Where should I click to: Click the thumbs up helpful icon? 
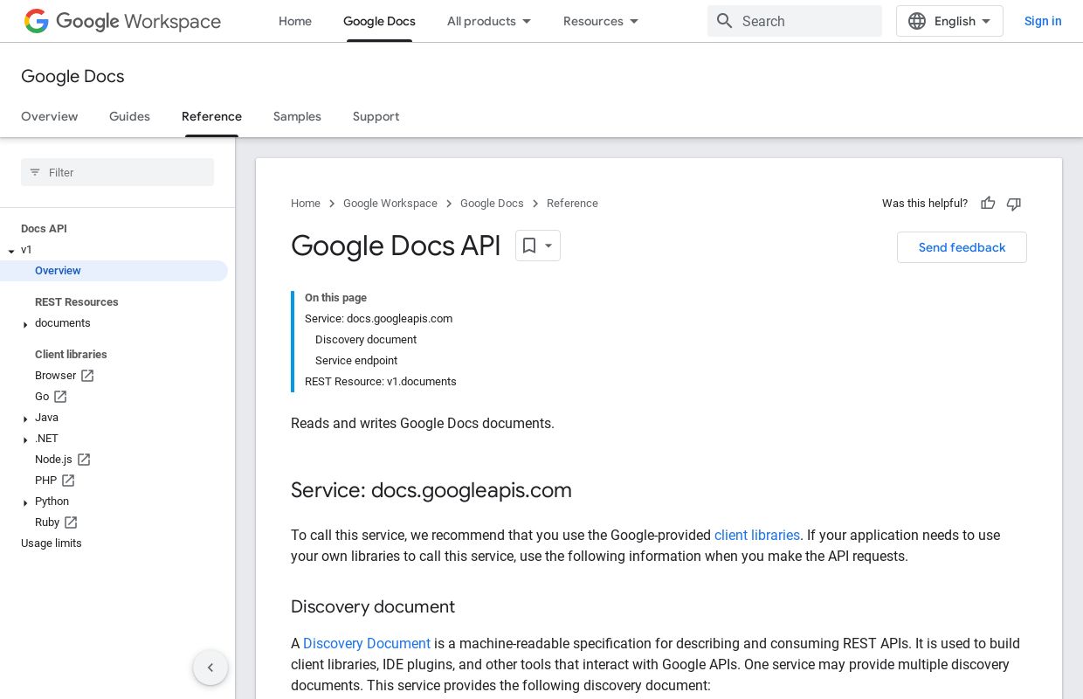[x=988, y=204]
